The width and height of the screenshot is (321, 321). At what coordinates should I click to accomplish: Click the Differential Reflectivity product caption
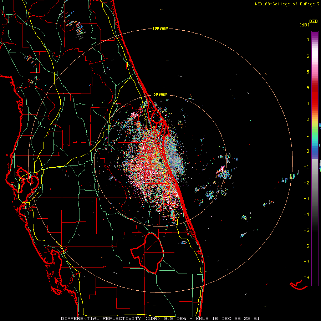point(160,319)
